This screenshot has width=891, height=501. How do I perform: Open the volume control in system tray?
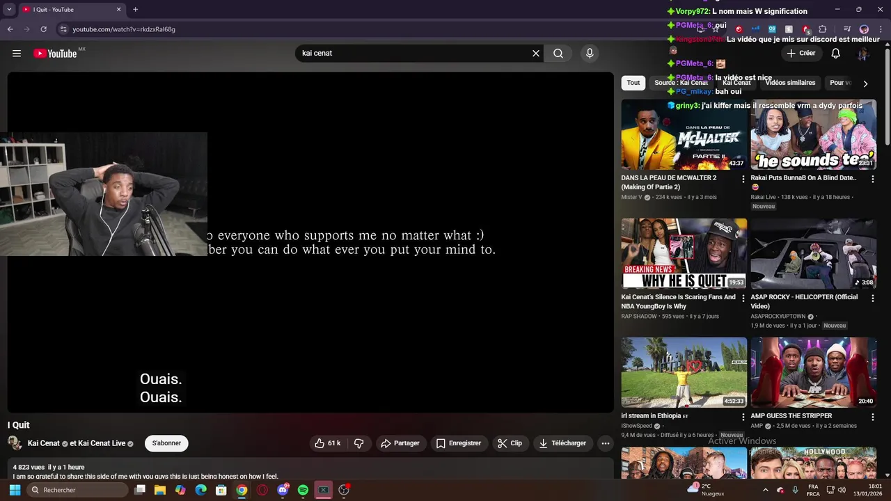(x=842, y=490)
